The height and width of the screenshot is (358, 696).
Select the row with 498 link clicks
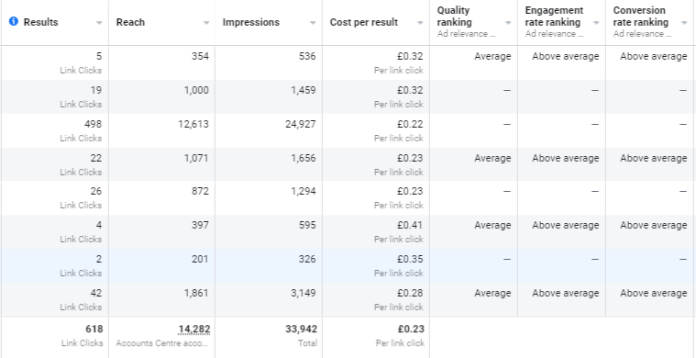tap(348, 130)
